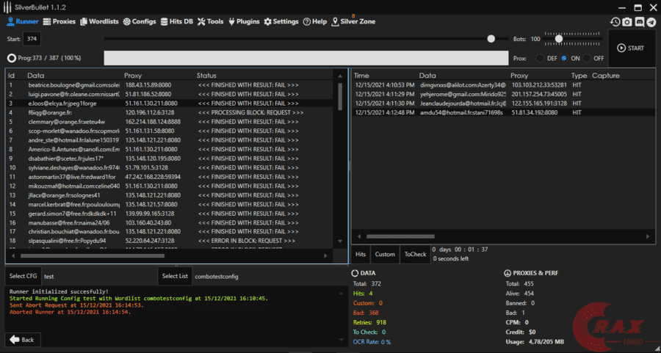Select the ON proxy mode radio
661x353 pixels.
coord(564,58)
